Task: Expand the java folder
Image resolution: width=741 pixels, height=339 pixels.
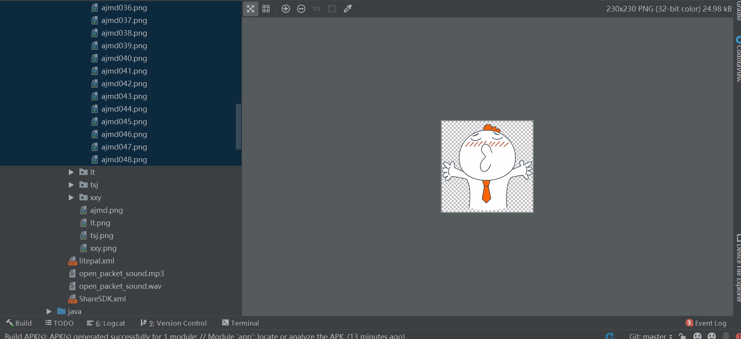Action: click(x=49, y=311)
